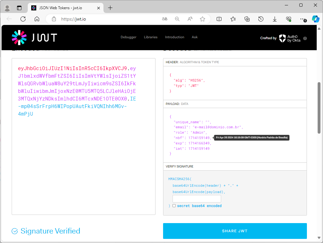
Task: Click inside the encoded token text area
Action: pyautogui.click(x=83, y=137)
